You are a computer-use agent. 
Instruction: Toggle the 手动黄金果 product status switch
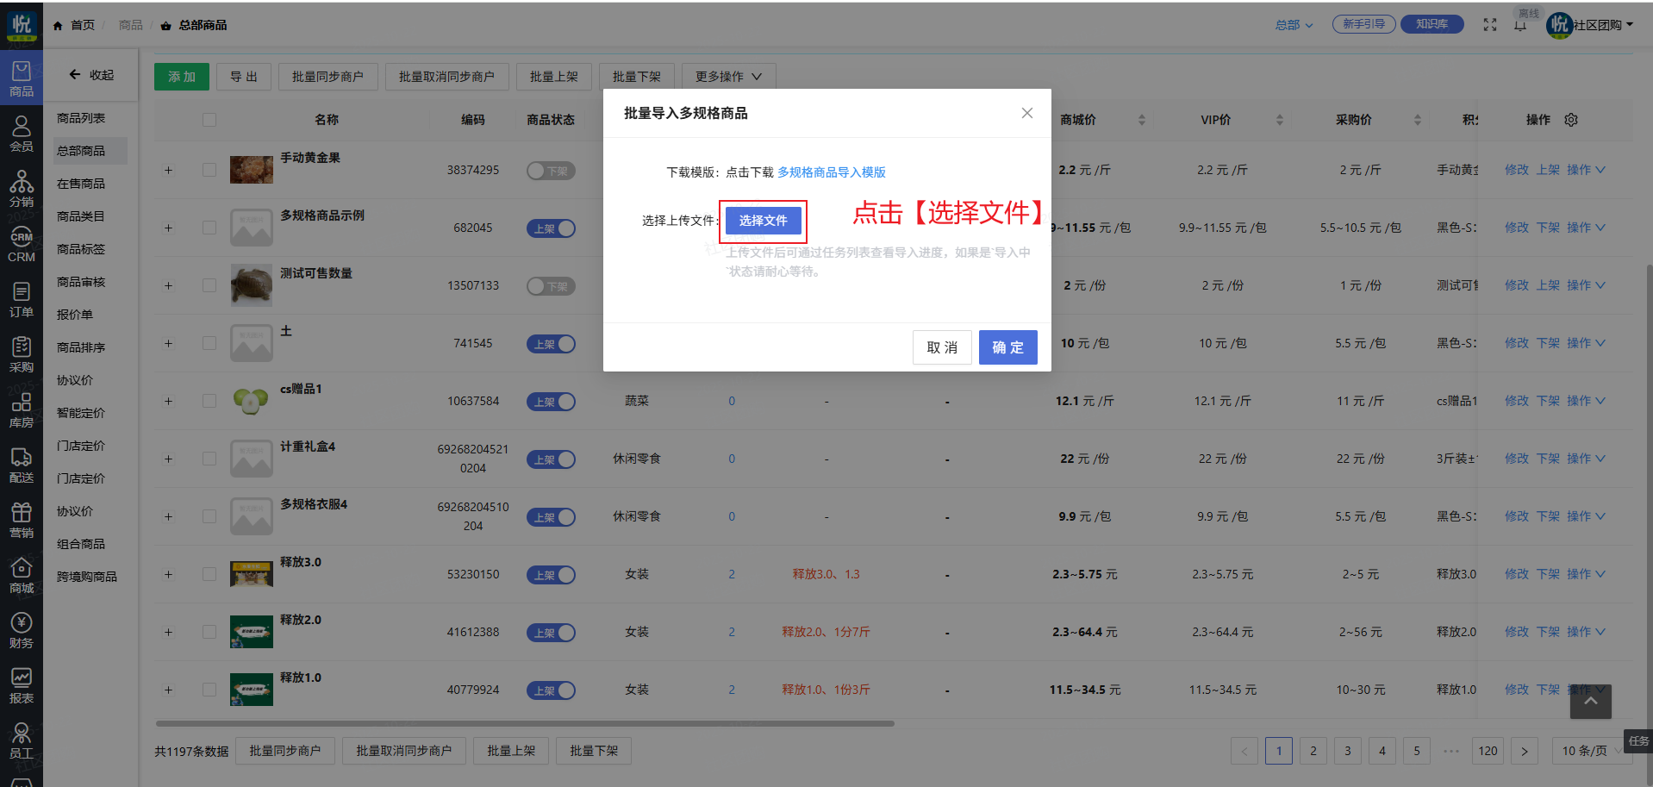click(x=551, y=171)
